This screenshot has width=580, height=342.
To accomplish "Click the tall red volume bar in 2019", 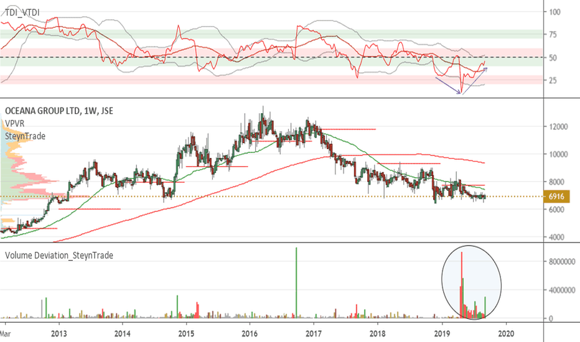I will 462,285.
